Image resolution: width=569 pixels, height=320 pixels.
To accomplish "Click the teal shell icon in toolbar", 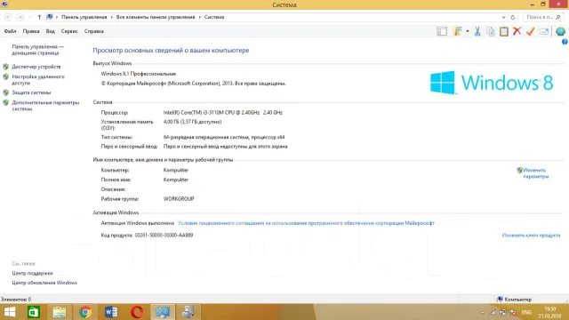I will [560, 32].
